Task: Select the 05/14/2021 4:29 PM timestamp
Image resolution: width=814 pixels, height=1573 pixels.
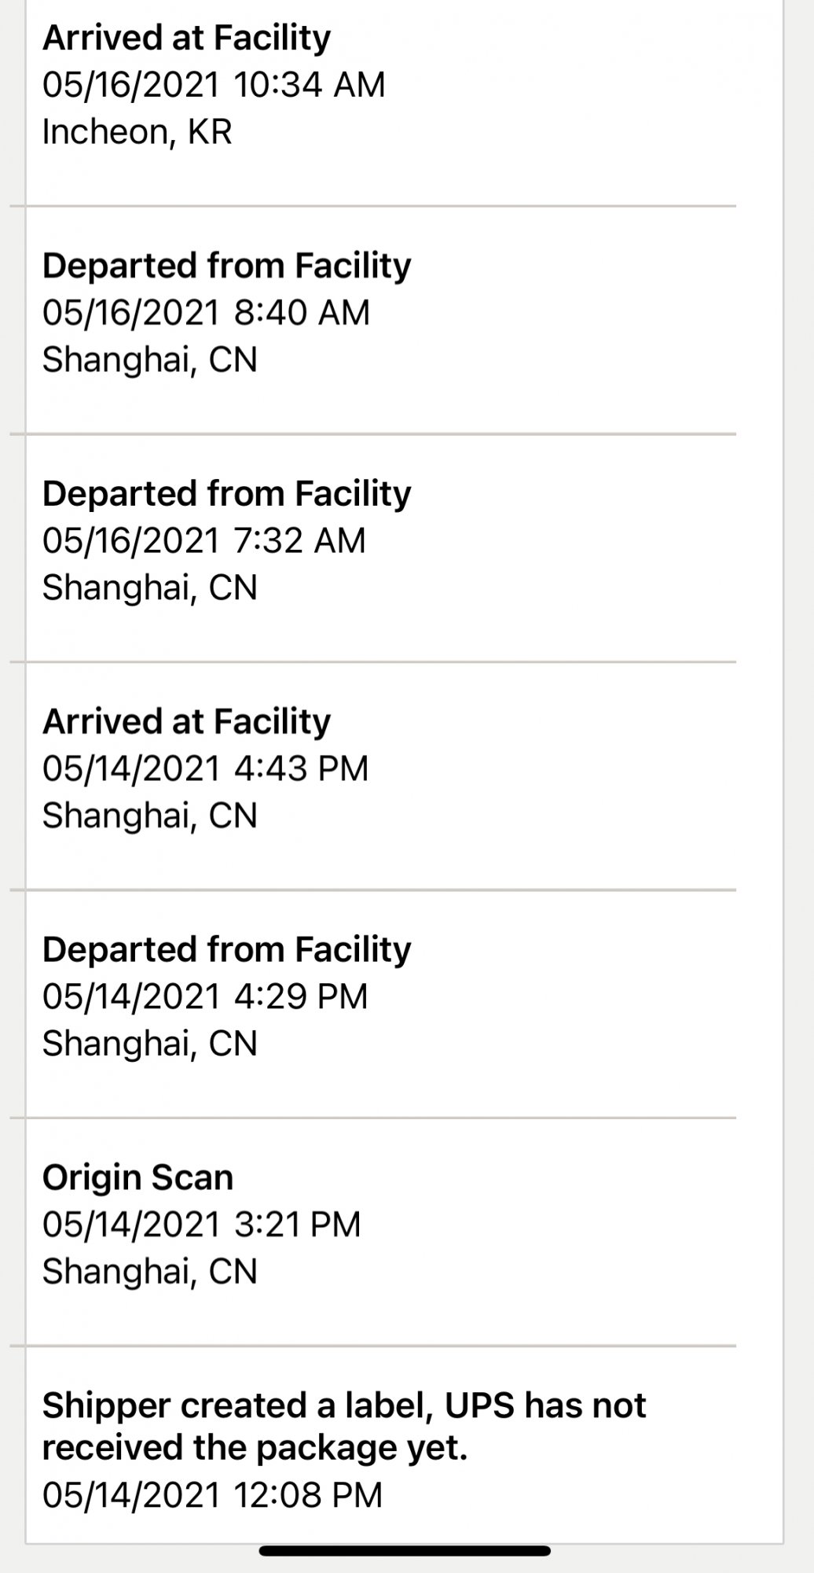Action: pos(205,997)
